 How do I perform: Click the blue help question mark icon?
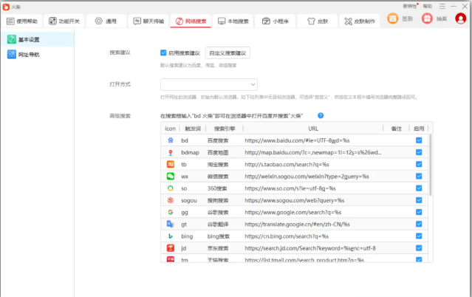click(x=321, y=115)
